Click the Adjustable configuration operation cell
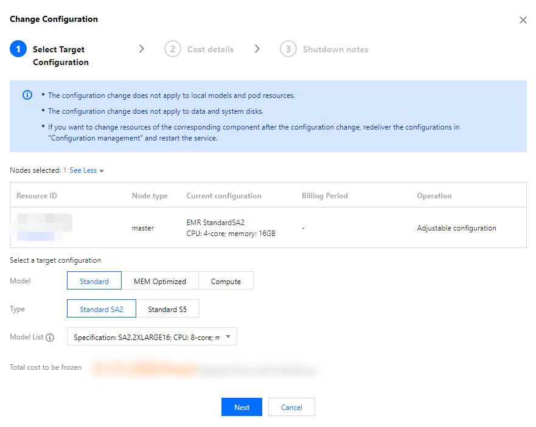 (x=456, y=228)
